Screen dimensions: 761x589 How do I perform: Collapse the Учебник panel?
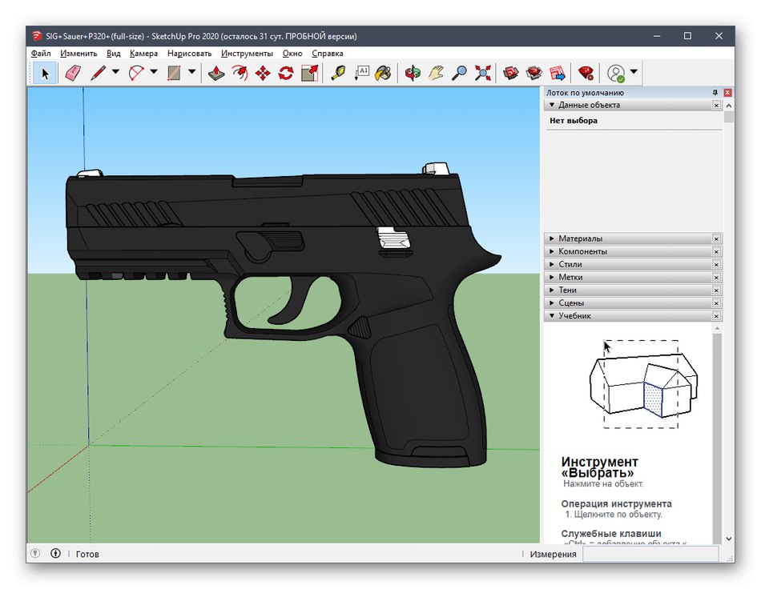tap(552, 315)
